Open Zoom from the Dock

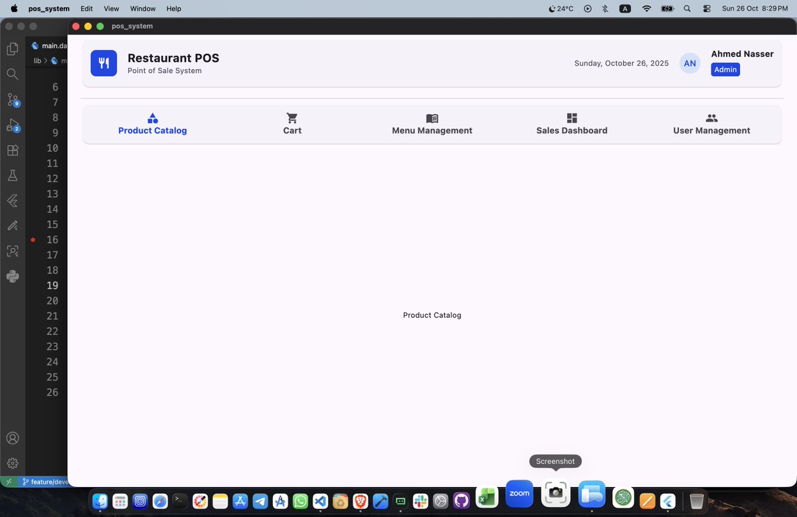(x=519, y=494)
